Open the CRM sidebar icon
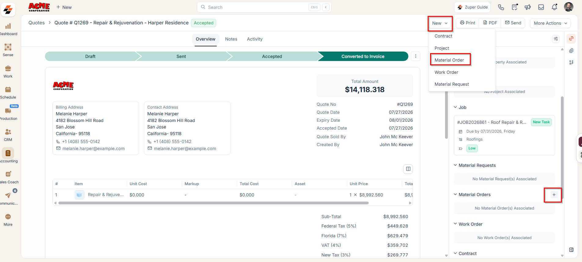582x262 pixels. tap(8, 132)
